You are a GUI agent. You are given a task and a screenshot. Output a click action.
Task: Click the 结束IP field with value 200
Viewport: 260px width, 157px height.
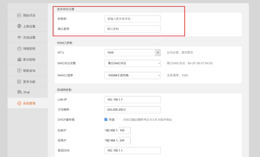click(x=125, y=141)
